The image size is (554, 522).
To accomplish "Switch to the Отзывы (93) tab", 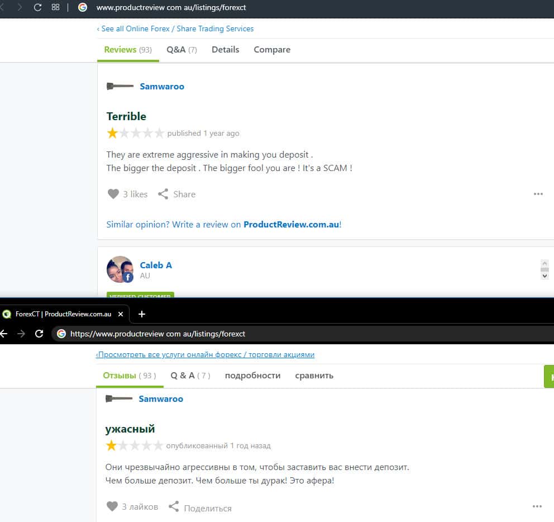I will click(x=130, y=376).
